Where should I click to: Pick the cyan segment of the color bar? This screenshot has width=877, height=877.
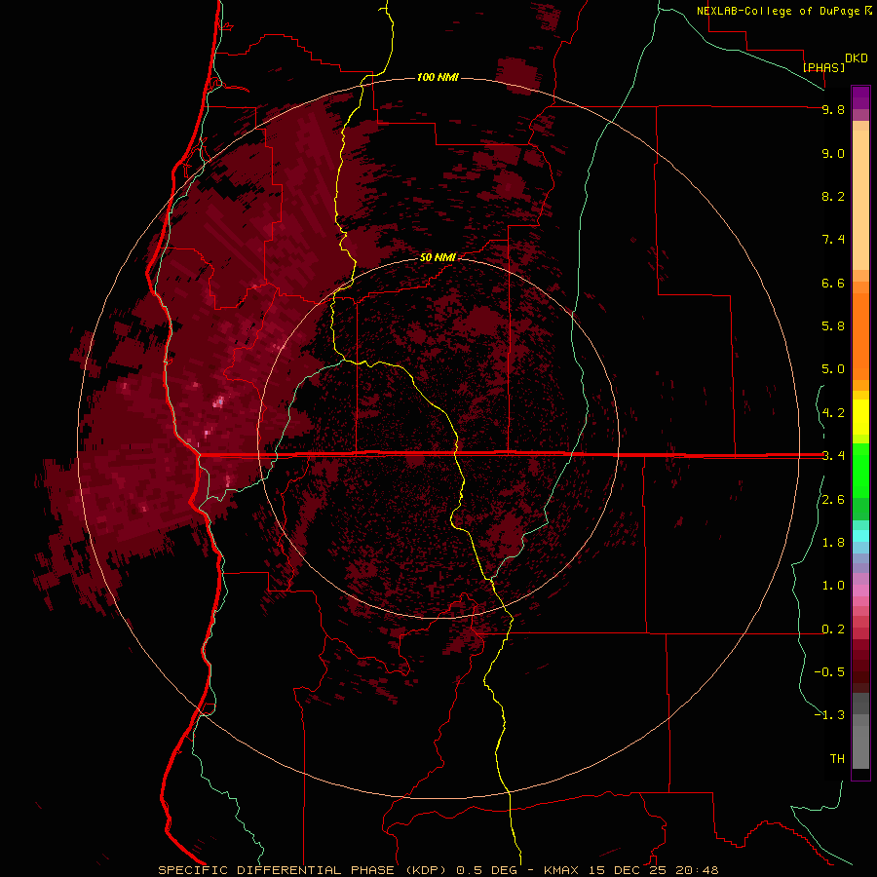860,536
